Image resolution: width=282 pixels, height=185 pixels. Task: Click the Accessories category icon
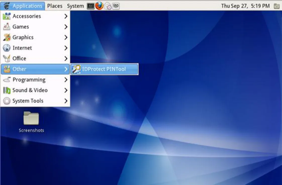pyautogui.click(x=7, y=16)
